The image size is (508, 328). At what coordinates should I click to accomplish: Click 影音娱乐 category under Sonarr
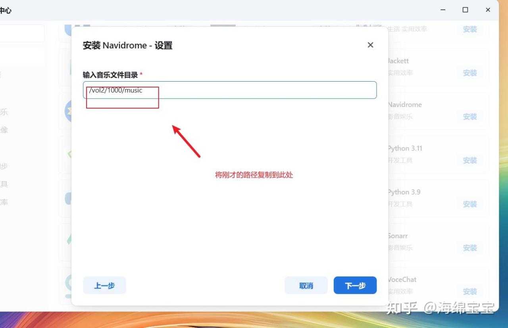click(400, 248)
